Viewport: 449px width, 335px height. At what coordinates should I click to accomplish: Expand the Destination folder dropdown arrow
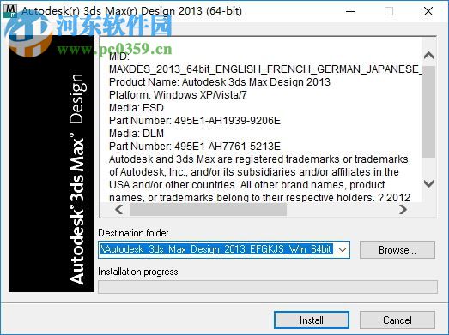(343, 250)
